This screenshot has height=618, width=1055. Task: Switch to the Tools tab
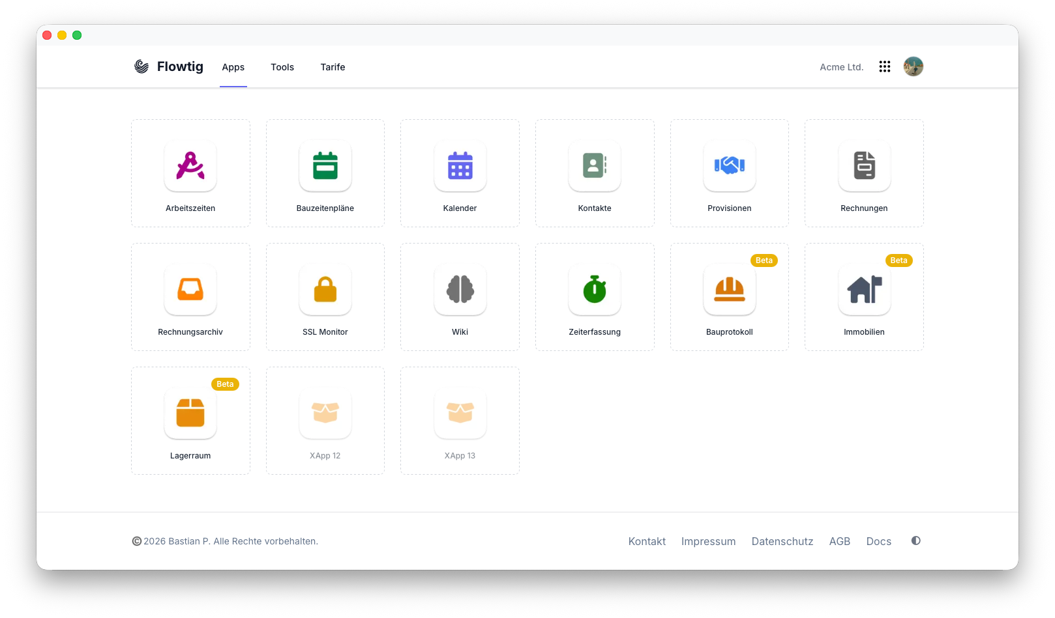pyautogui.click(x=282, y=67)
